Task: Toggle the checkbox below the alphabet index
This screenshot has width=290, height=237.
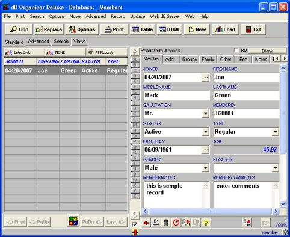Action: 135,224
